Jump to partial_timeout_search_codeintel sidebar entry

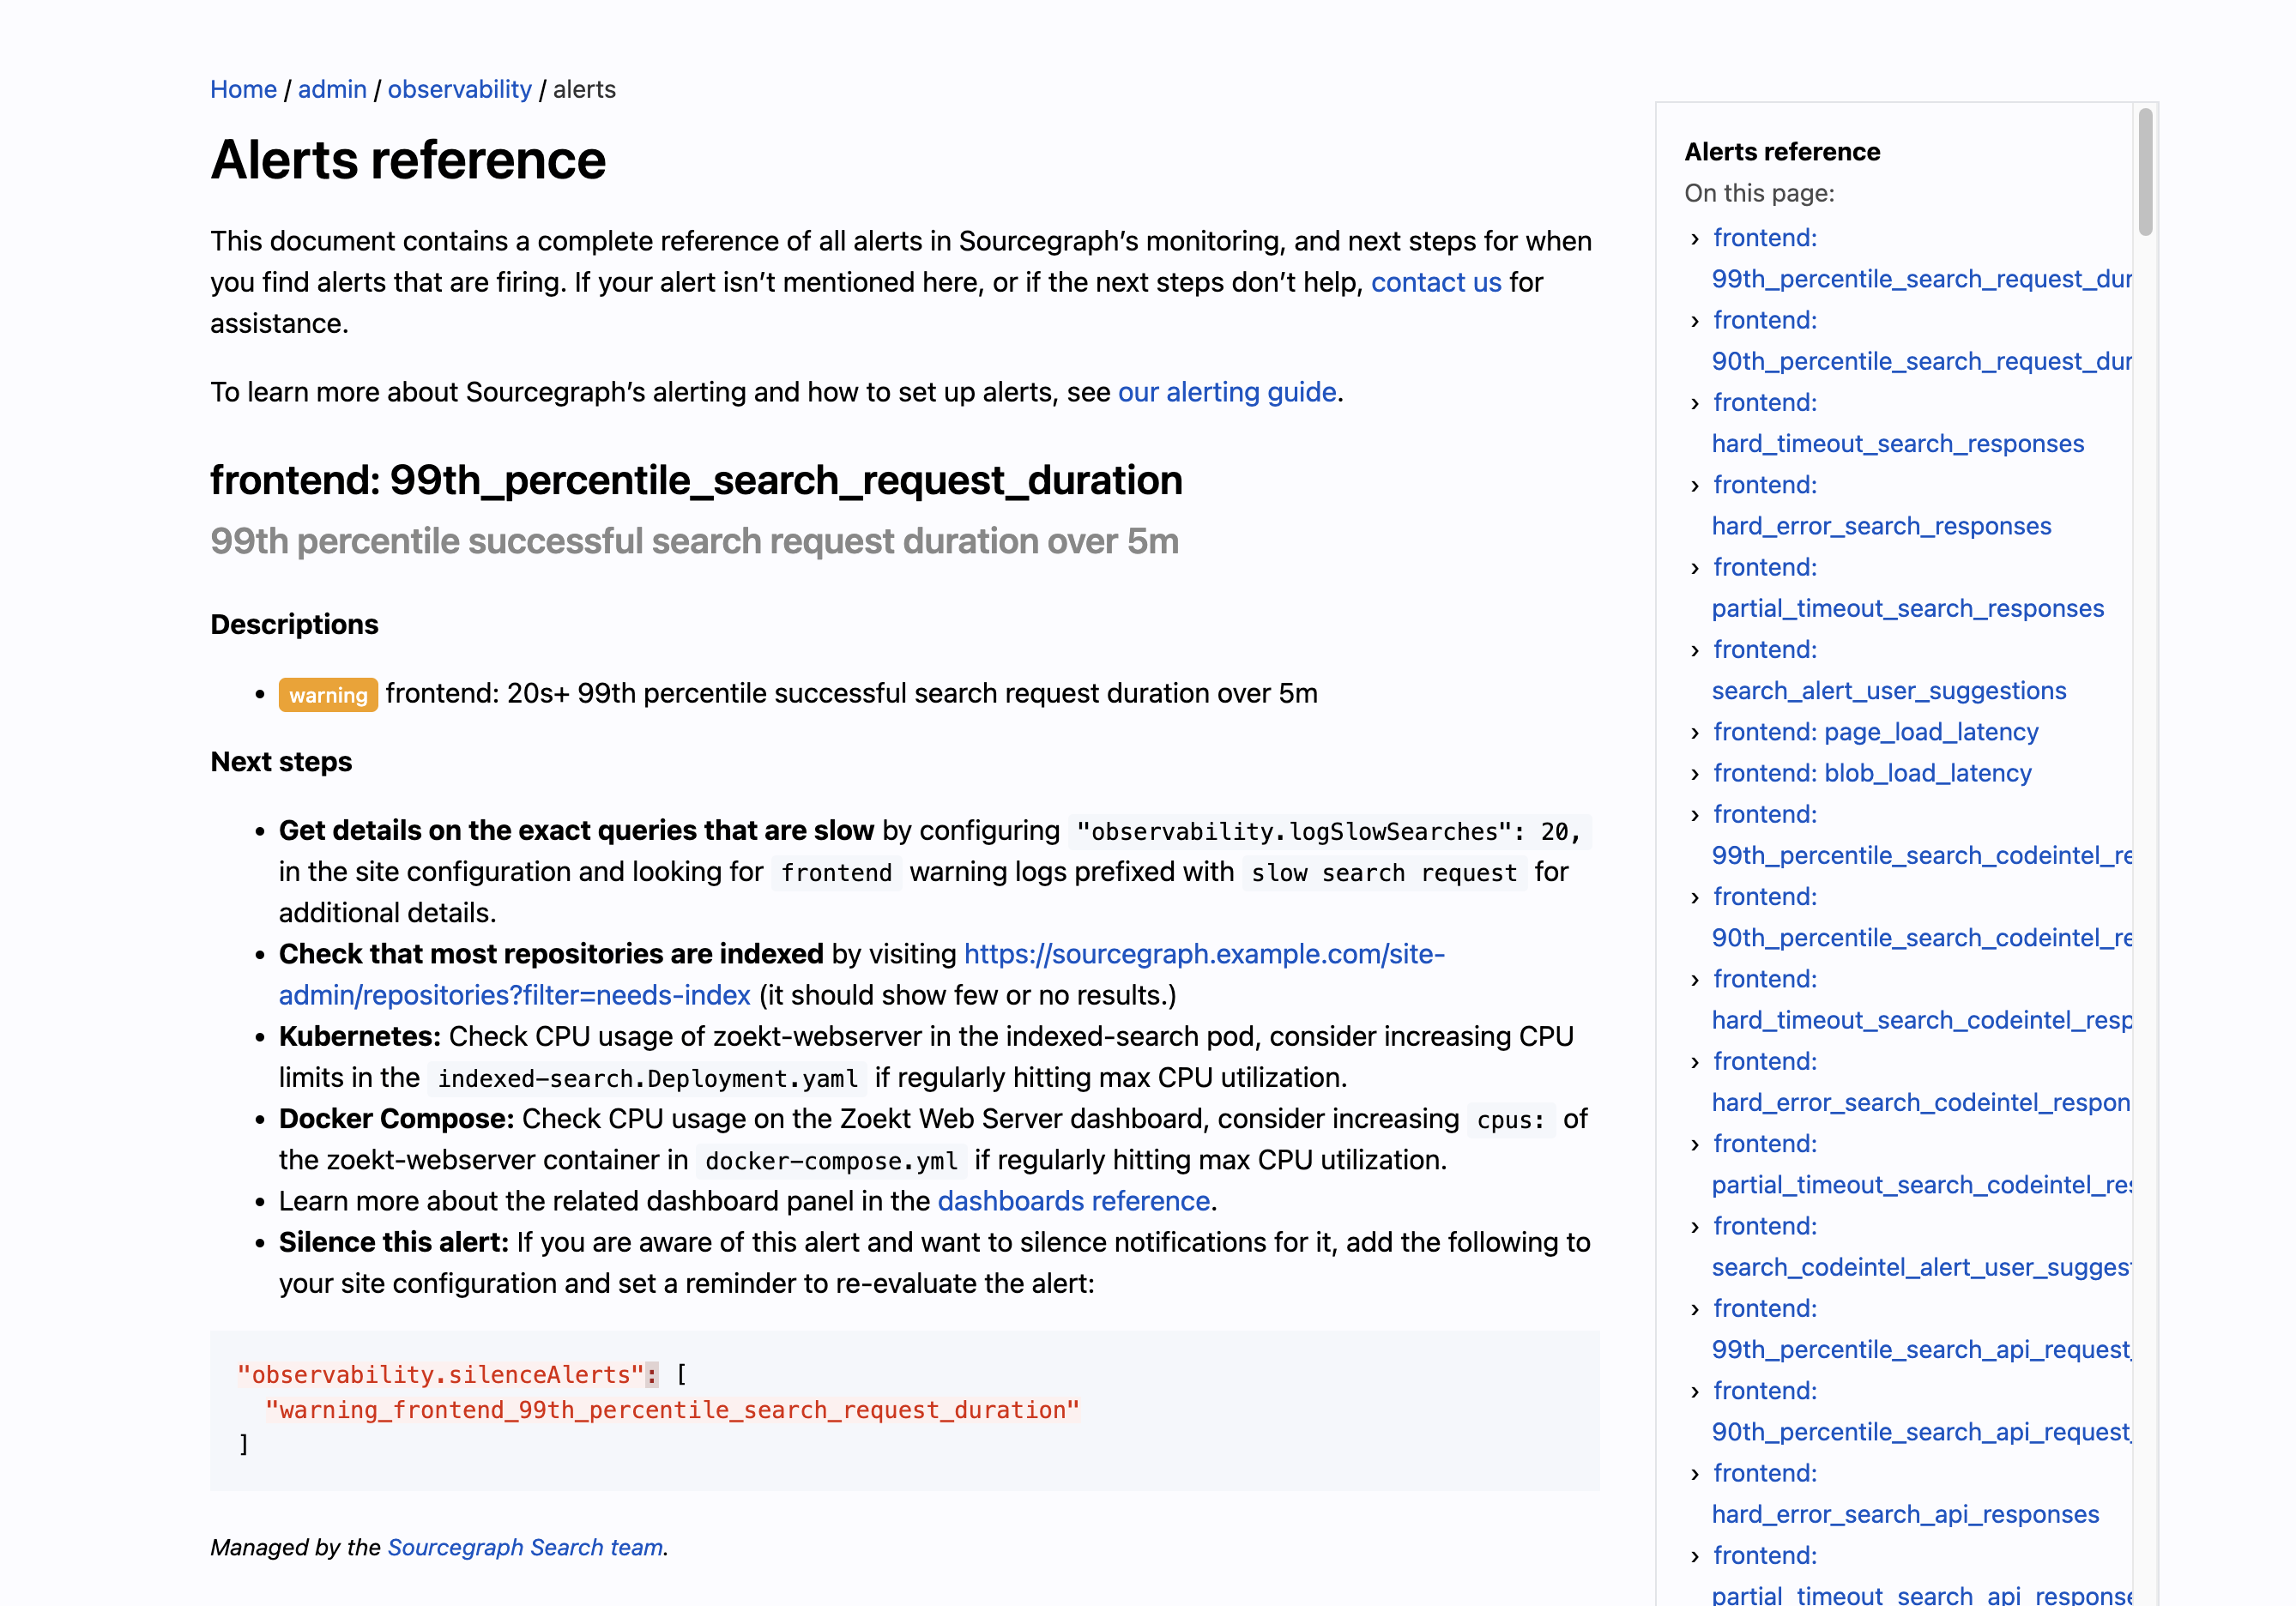(x=1921, y=1164)
